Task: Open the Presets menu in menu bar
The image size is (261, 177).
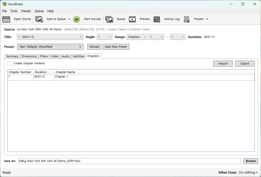Action: [x=26, y=11]
